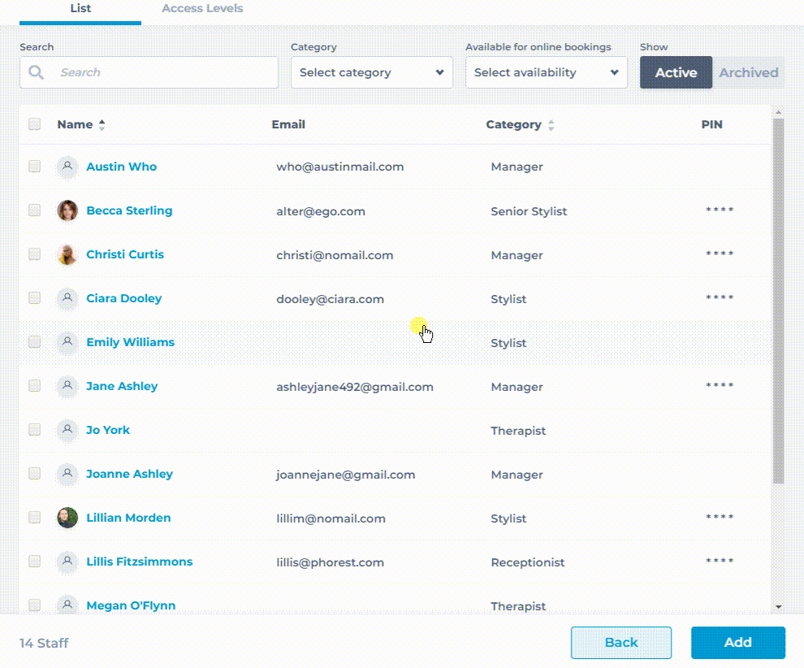Click Lillian Morden's profile photo
The height and width of the screenshot is (668, 804).
67,518
